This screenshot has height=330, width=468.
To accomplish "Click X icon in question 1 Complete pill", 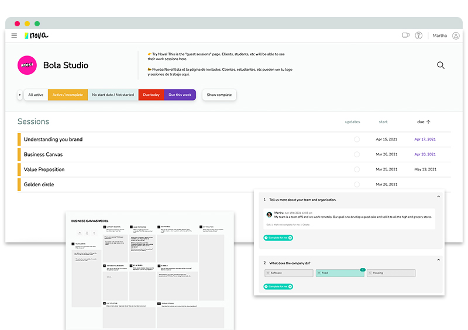I will point(290,238).
